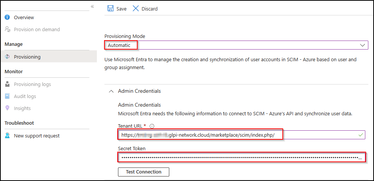Click the Insights lightbulb icon
Screen dimensions: 374x181
coord(7,109)
